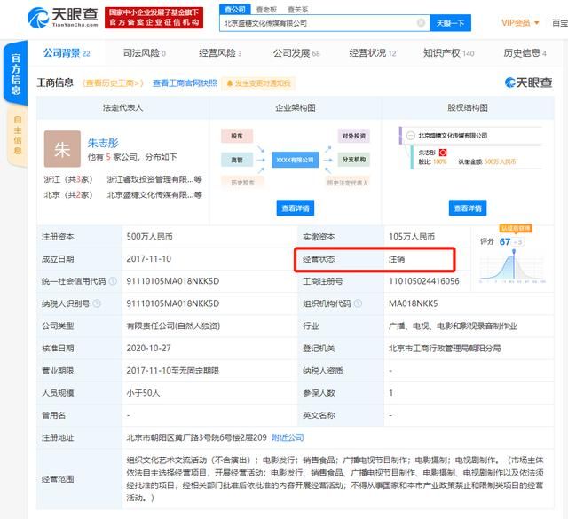Select the 自主信息 side tab
568x519 pixels.
point(17,135)
